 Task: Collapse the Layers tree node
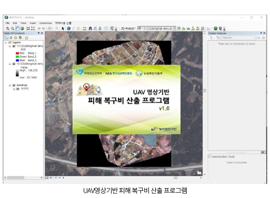(x=6, y=42)
